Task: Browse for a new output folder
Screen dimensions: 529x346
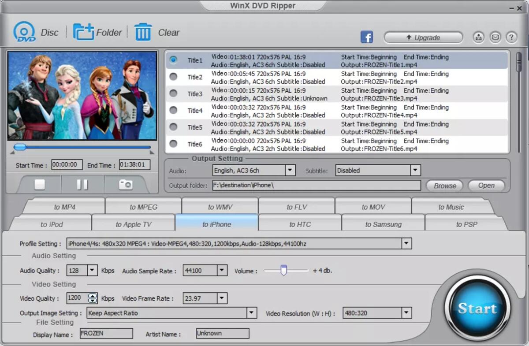Action: [444, 186]
